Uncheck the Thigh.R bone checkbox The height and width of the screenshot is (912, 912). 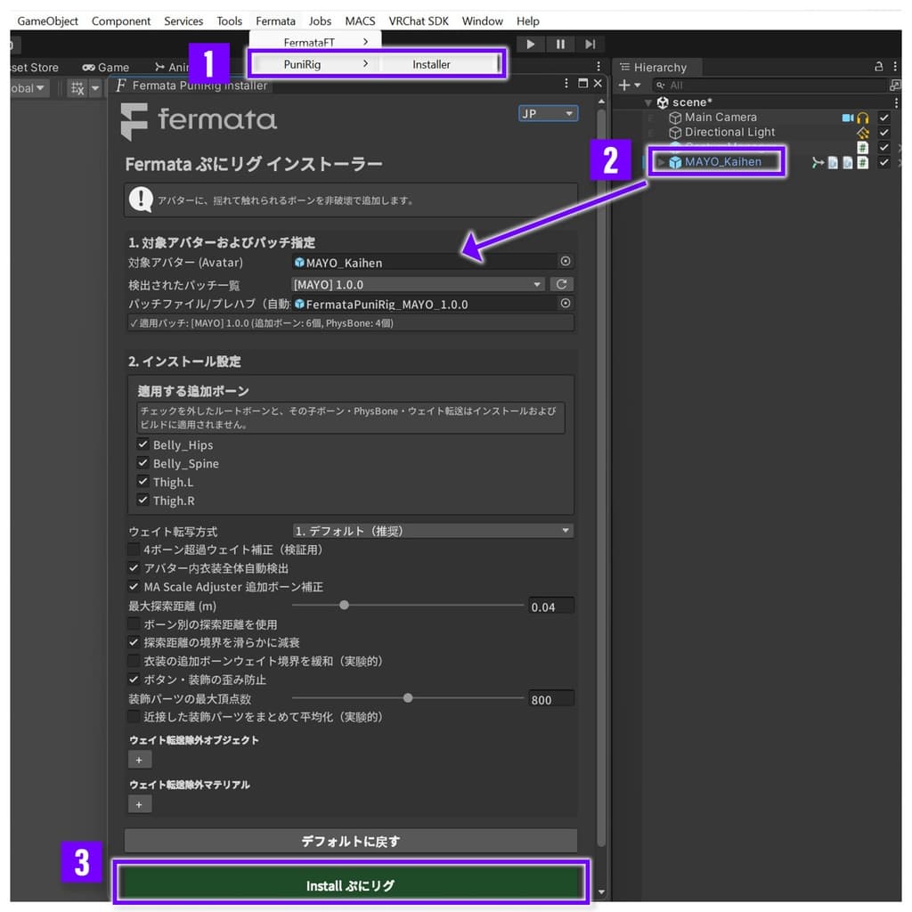[142, 501]
